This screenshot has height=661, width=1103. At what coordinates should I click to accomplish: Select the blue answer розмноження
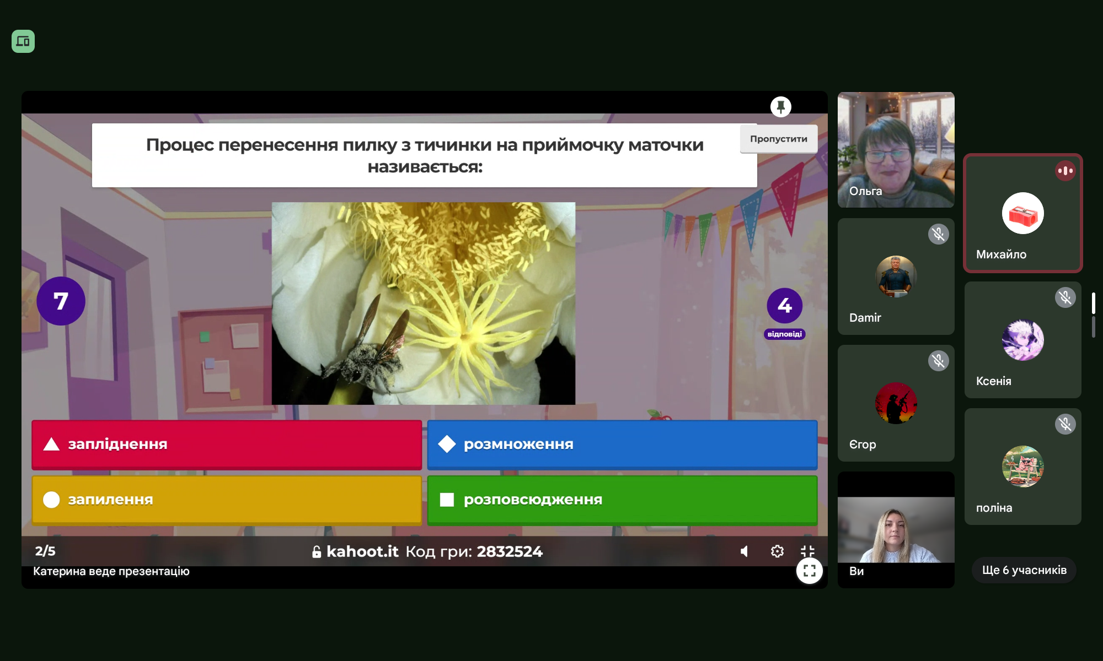(x=622, y=445)
